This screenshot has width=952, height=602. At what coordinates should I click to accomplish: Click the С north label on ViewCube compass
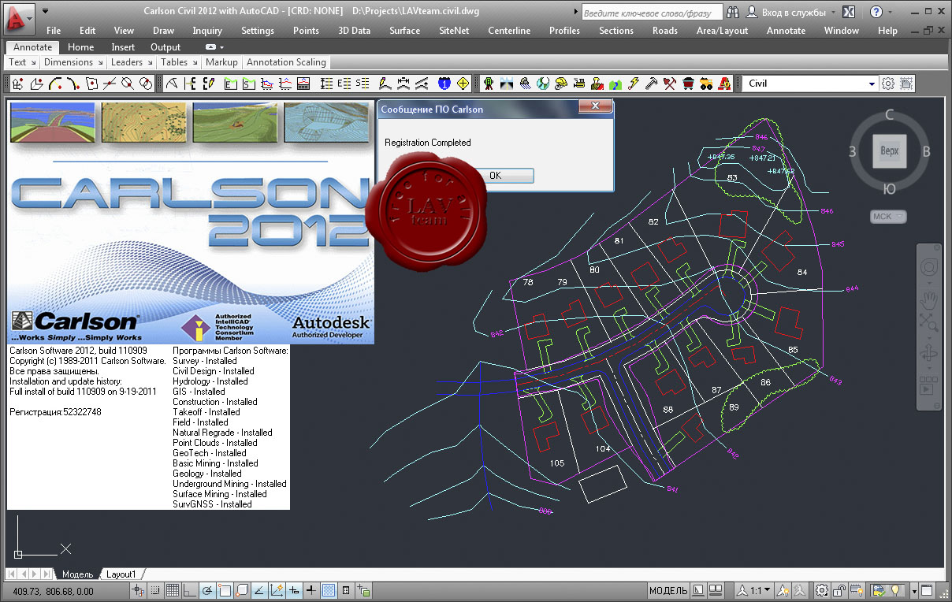point(889,116)
